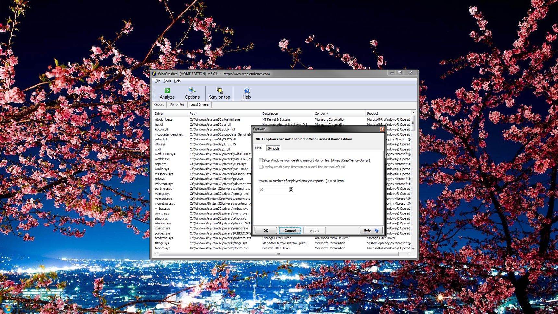Click the Help button in Options dialog
Image resolution: width=558 pixels, height=314 pixels.
[x=371, y=230]
